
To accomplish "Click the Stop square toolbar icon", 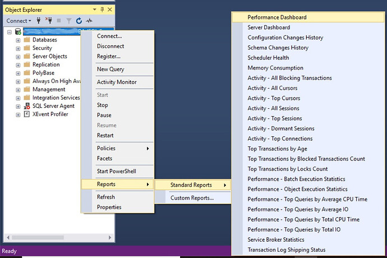I will coord(59,21).
